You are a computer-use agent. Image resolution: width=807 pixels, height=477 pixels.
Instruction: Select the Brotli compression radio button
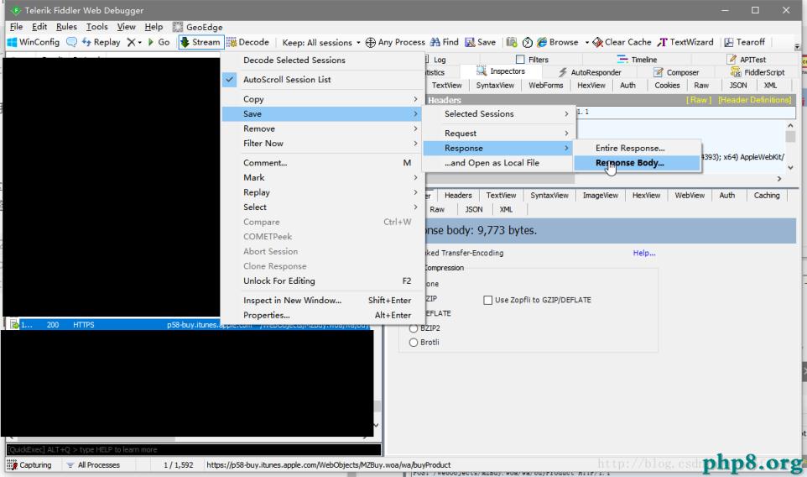point(413,343)
